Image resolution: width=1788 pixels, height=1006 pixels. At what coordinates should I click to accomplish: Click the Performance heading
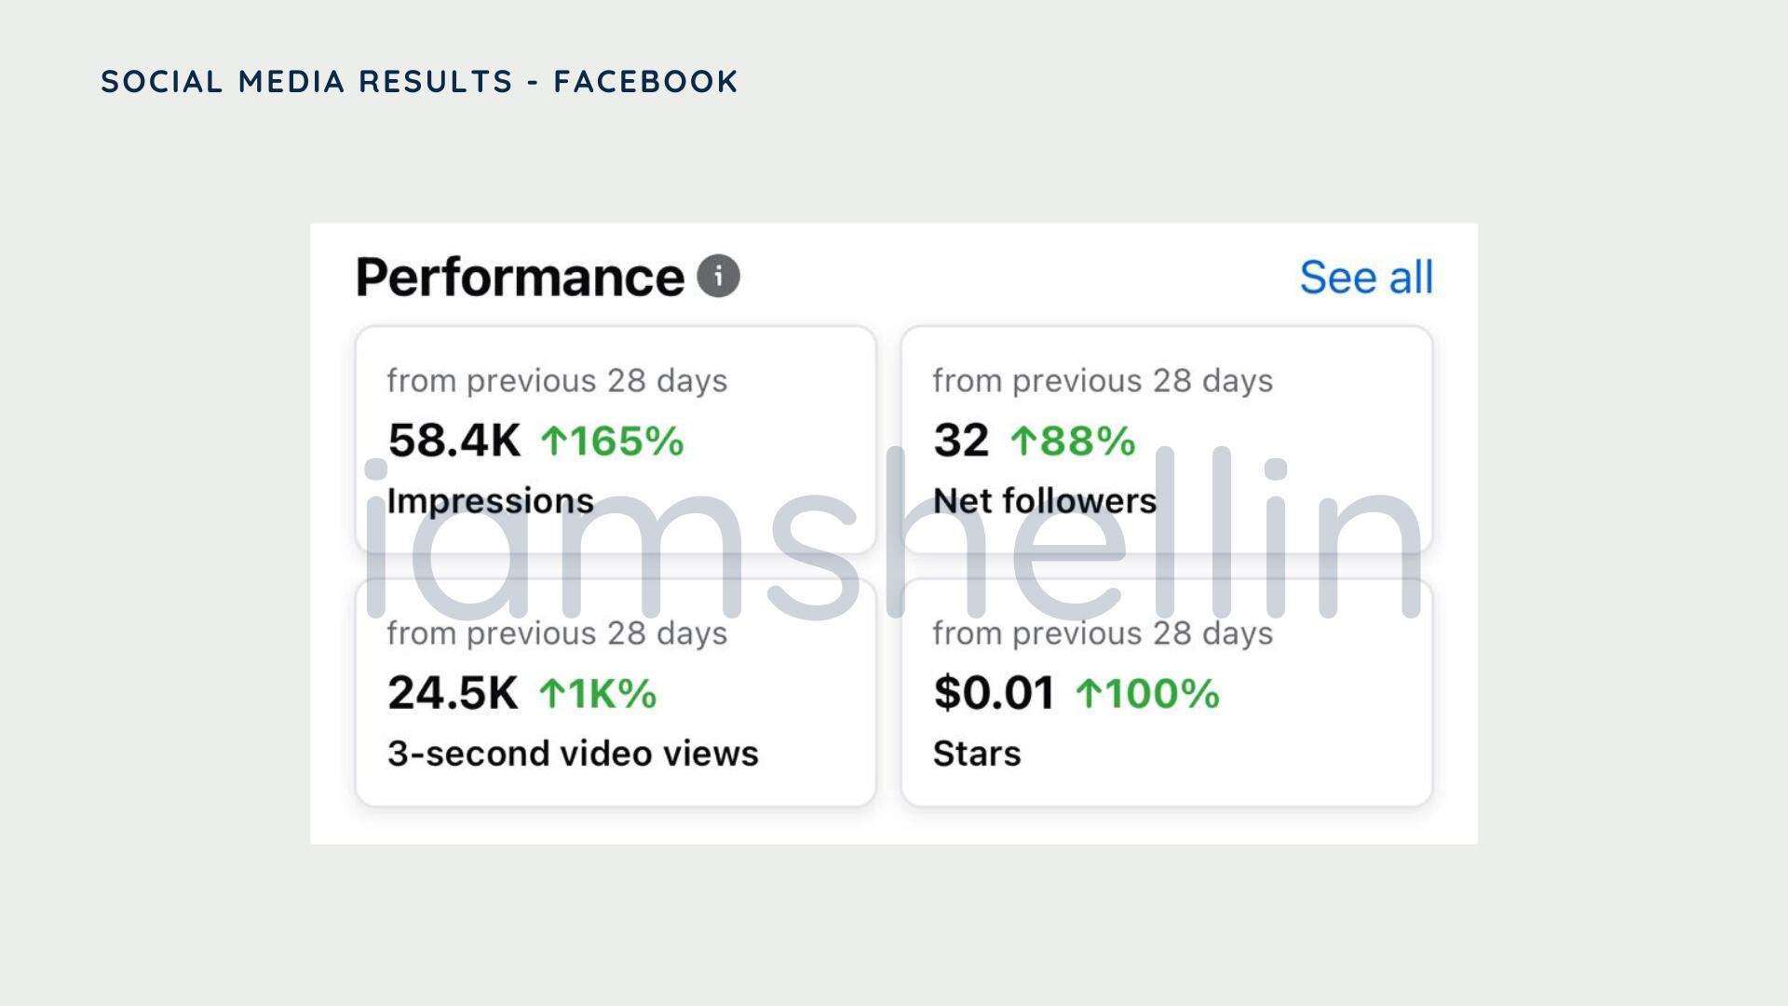pos(520,278)
